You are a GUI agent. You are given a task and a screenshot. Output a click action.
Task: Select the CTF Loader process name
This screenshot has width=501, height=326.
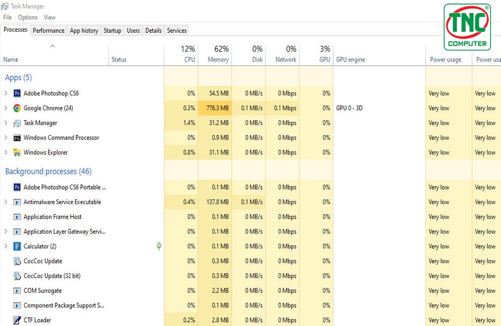tap(38, 320)
